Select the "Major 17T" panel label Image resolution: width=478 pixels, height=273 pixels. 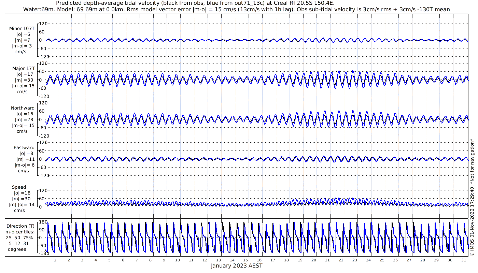[23, 69]
